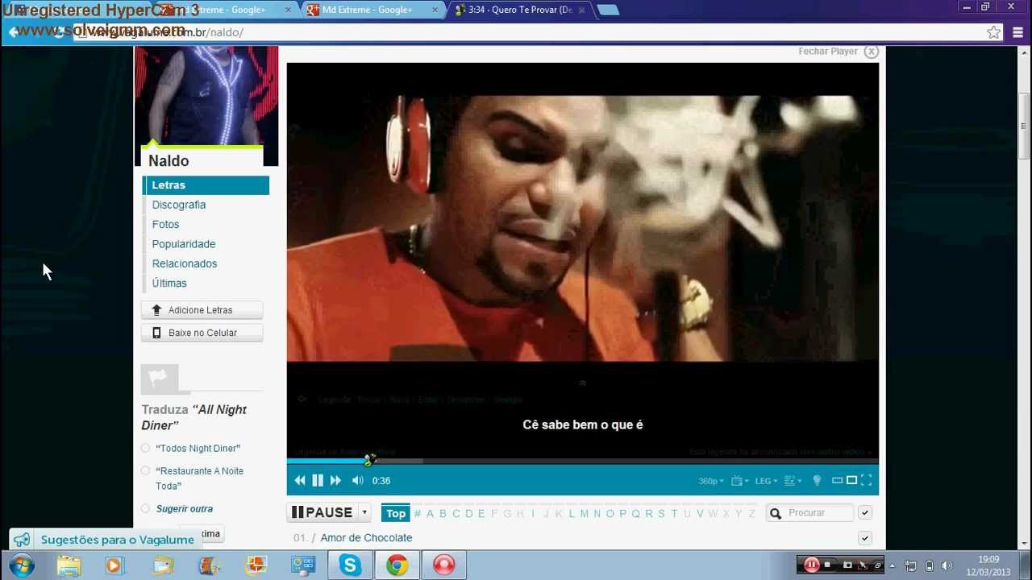Toggle checkbox for Amor de Chocolate
The image size is (1032, 580).
tap(864, 538)
